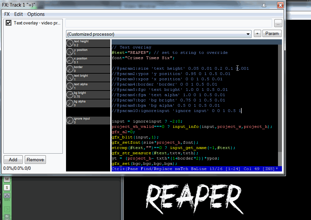This screenshot has width=311, height=220.
Task: Adjust the text height knob
Action: 70,43
